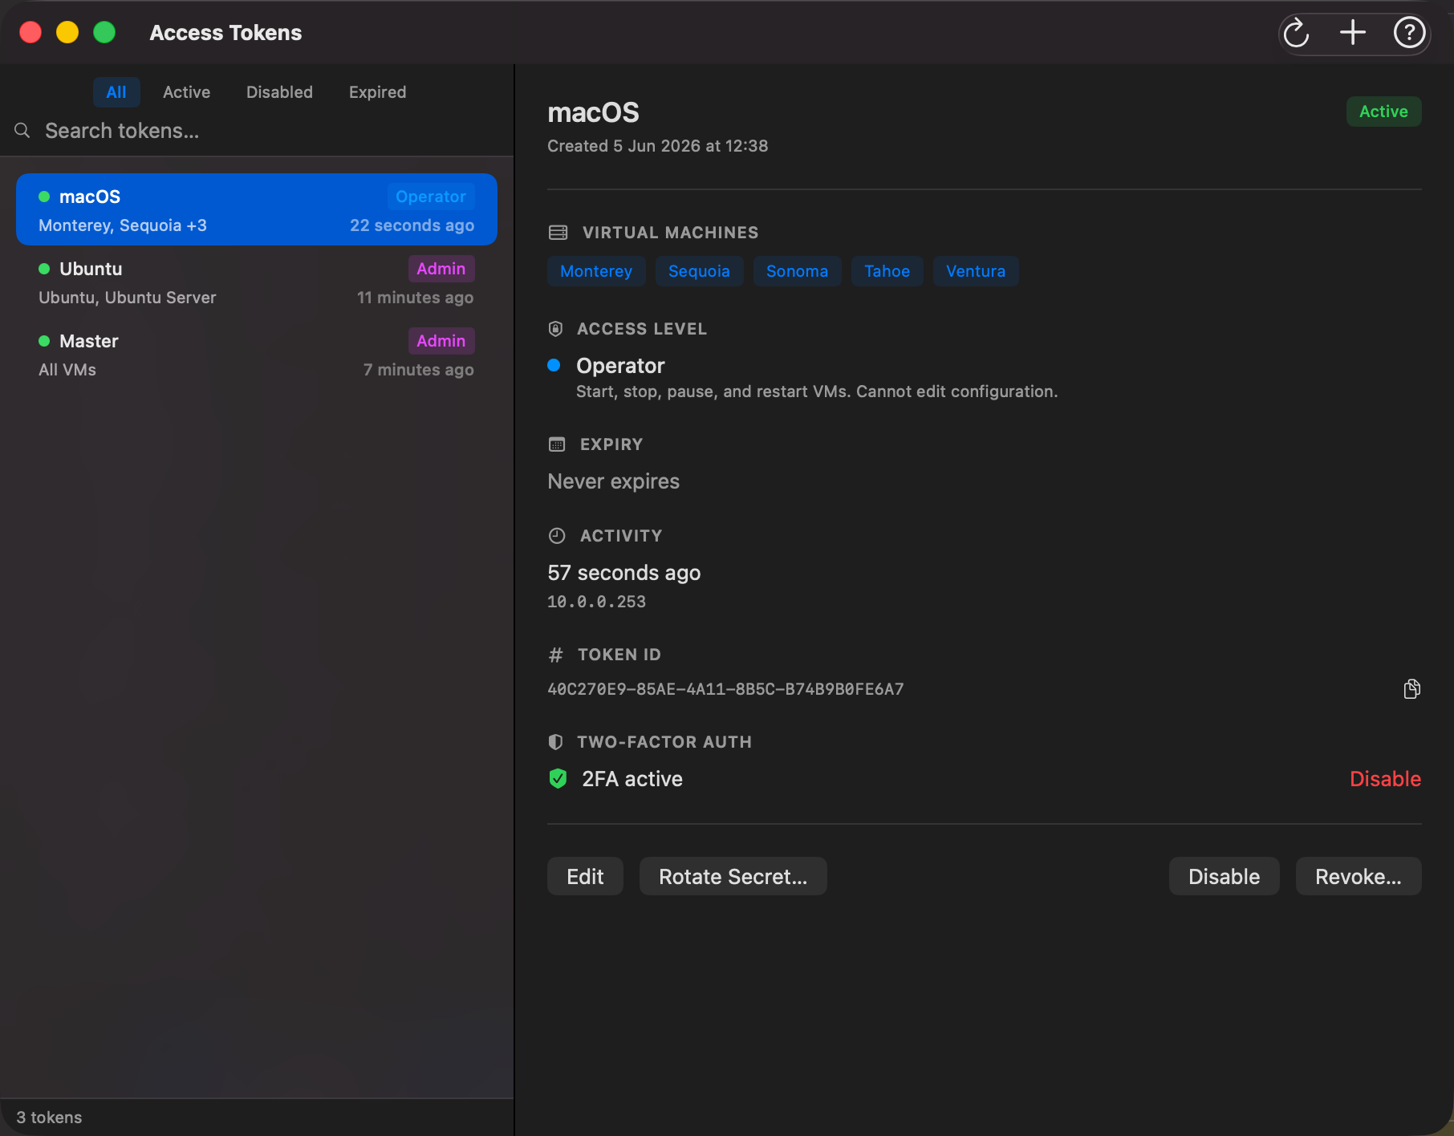Viewport: 1454px width, 1136px height.
Task: Select the macOS token in the list
Action: click(257, 209)
